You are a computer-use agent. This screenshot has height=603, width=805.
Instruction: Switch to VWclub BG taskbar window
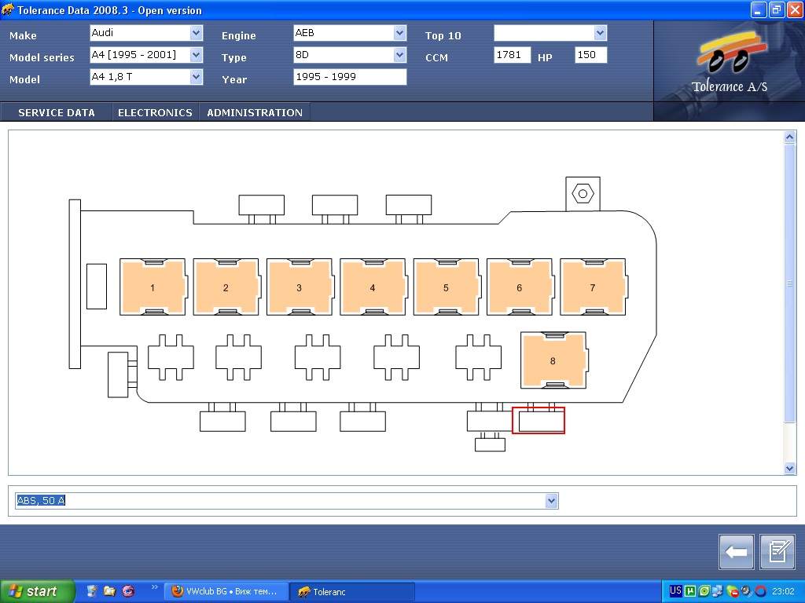226,591
